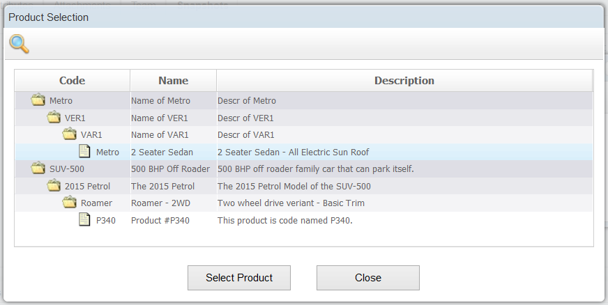Click the Description column header

tap(404, 81)
